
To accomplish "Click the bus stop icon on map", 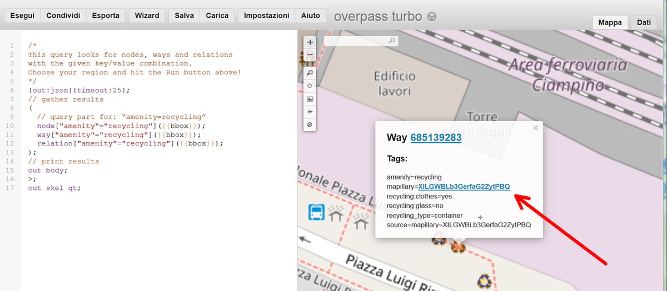I will tap(317, 212).
